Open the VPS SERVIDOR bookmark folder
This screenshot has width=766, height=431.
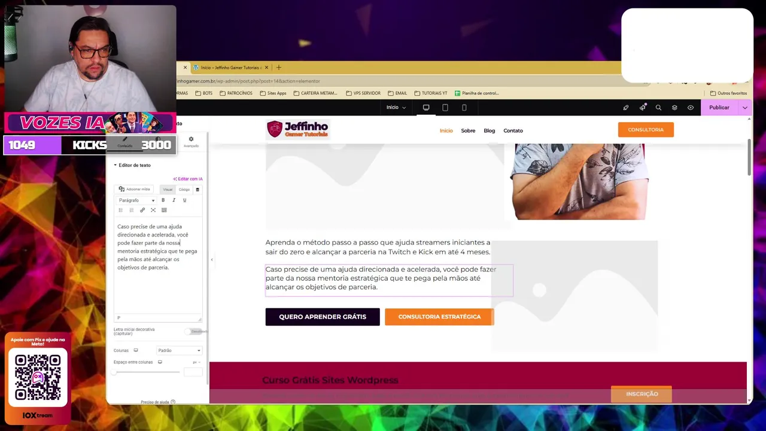[x=363, y=93]
